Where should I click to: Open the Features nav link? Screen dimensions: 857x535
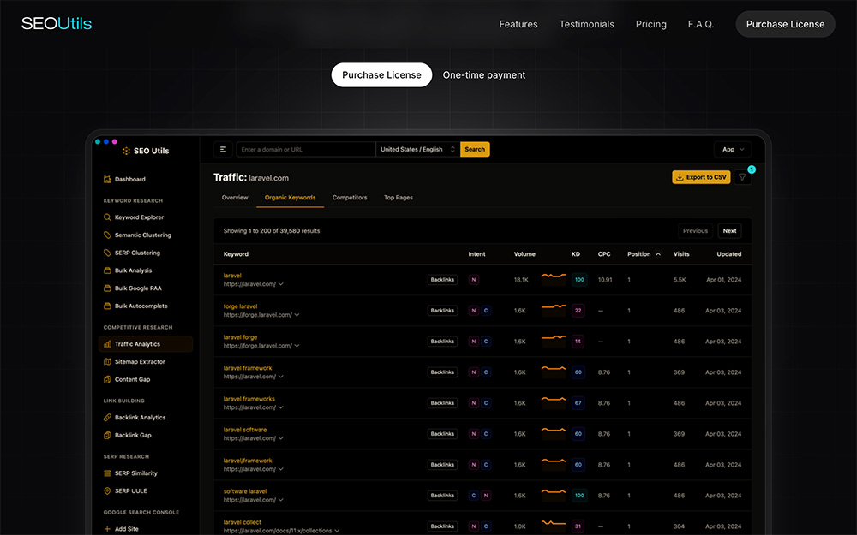tap(518, 24)
